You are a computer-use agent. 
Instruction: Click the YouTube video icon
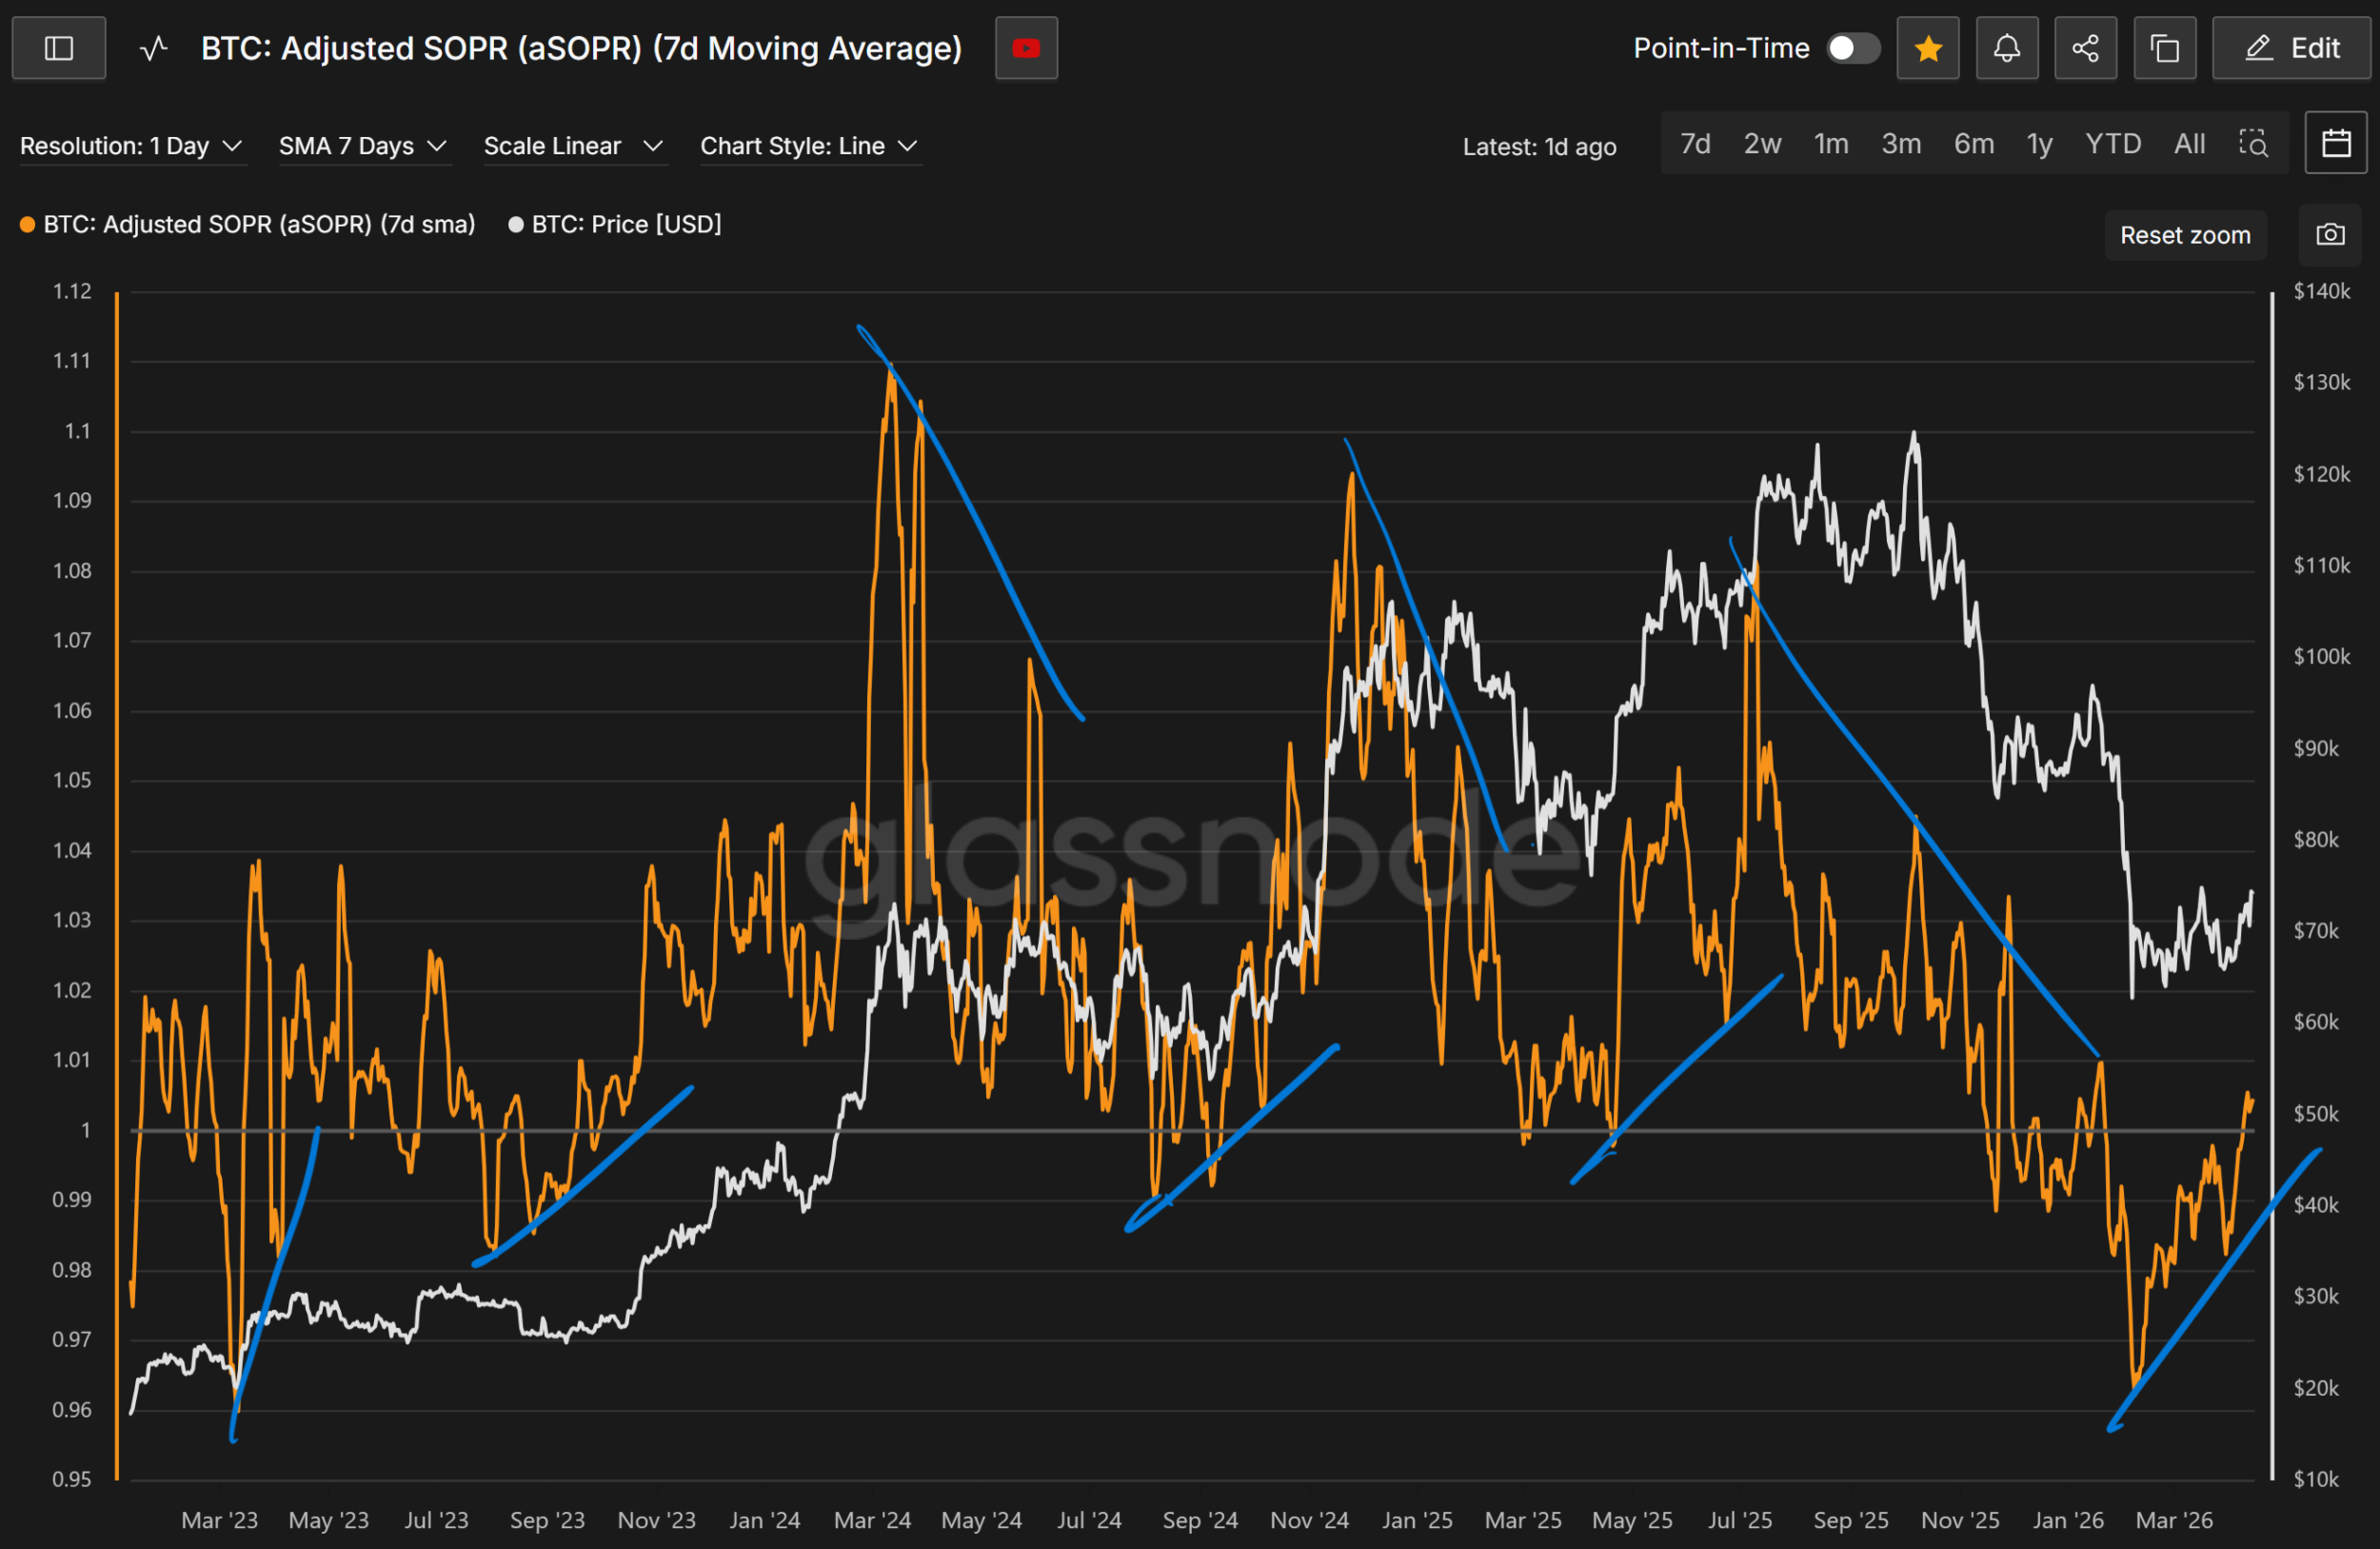(1026, 48)
